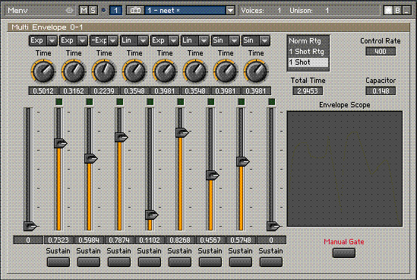Toggle Sustain button under 0.7323 level
Image resolution: width=417 pixels, height=280 pixels.
click(x=58, y=262)
